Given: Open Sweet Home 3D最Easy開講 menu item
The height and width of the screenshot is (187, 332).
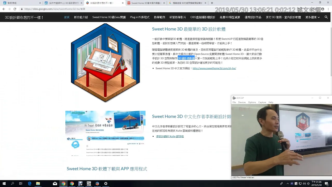Looking at the screenshot, I should pos(109,17).
